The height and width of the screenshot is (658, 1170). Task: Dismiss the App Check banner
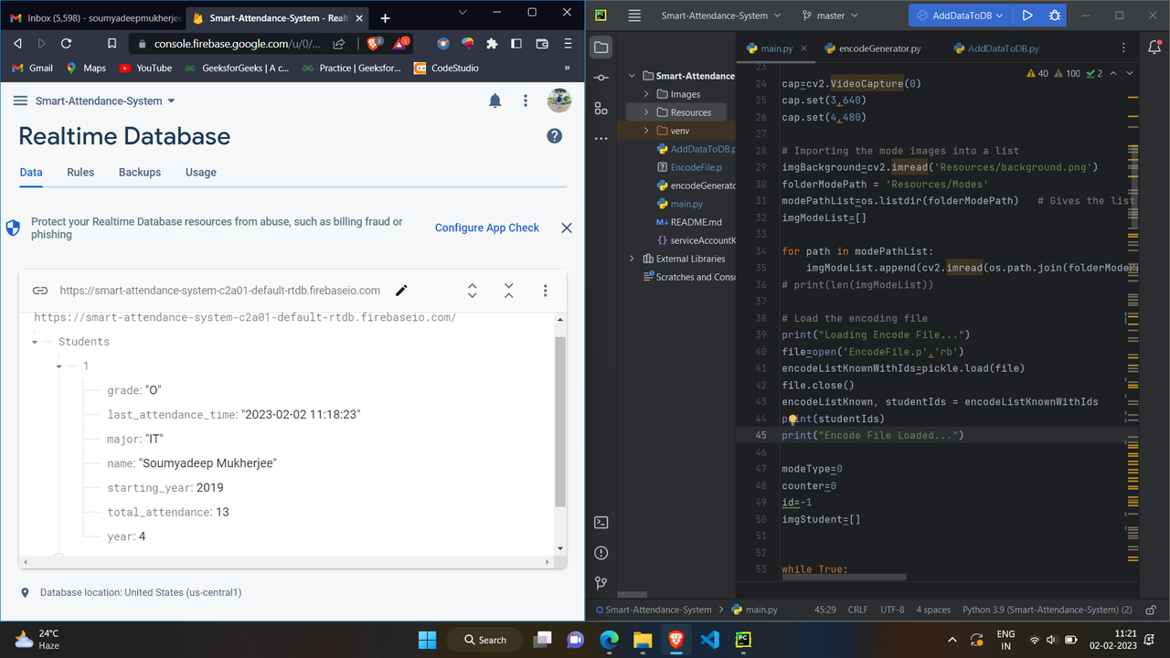tap(567, 228)
